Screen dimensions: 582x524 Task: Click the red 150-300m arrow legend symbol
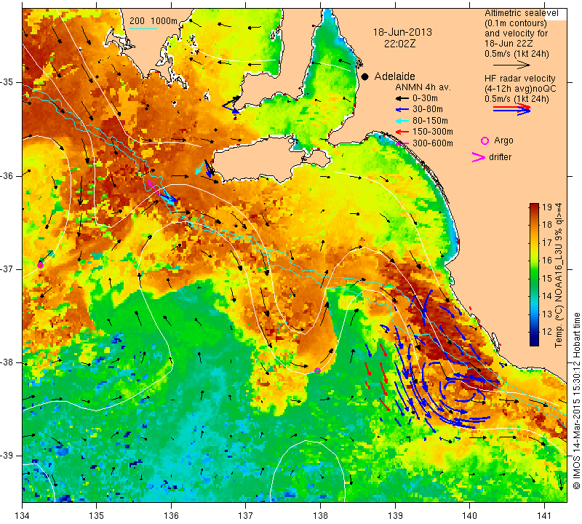point(402,132)
